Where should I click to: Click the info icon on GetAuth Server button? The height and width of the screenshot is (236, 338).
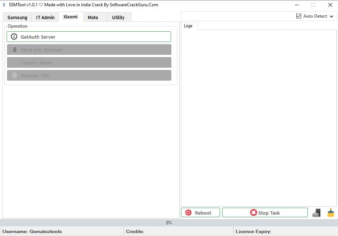14,36
